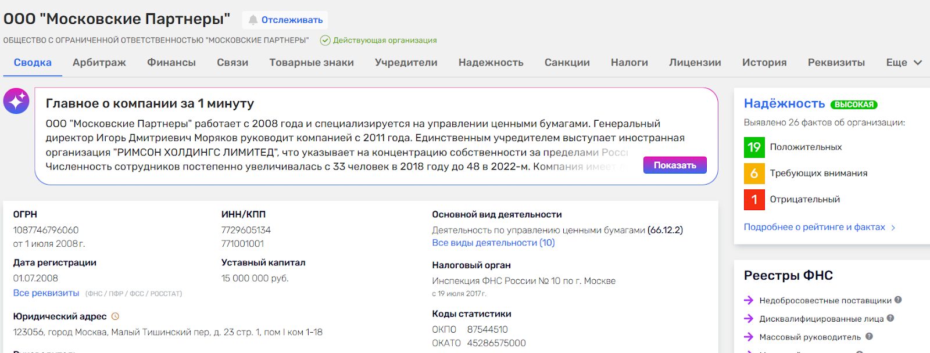Click arrow icon before Дисквалифицированные лица
Viewport: 930px width, 353px height.
pyautogui.click(x=749, y=319)
